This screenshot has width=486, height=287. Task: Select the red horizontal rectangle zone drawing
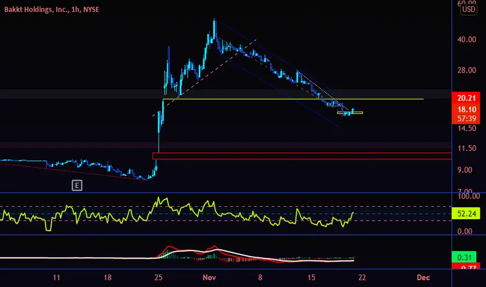[x=302, y=156]
